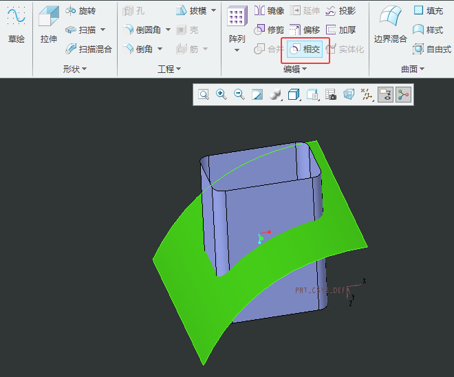454x377 pixels.
Task: Click the 填充 (Fill) tool
Action: [x=429, y=11]
